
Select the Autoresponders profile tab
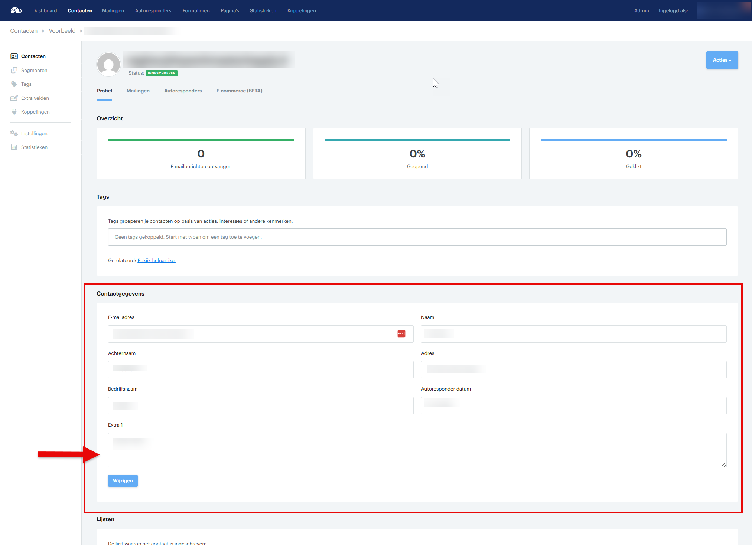click(183, 91)
